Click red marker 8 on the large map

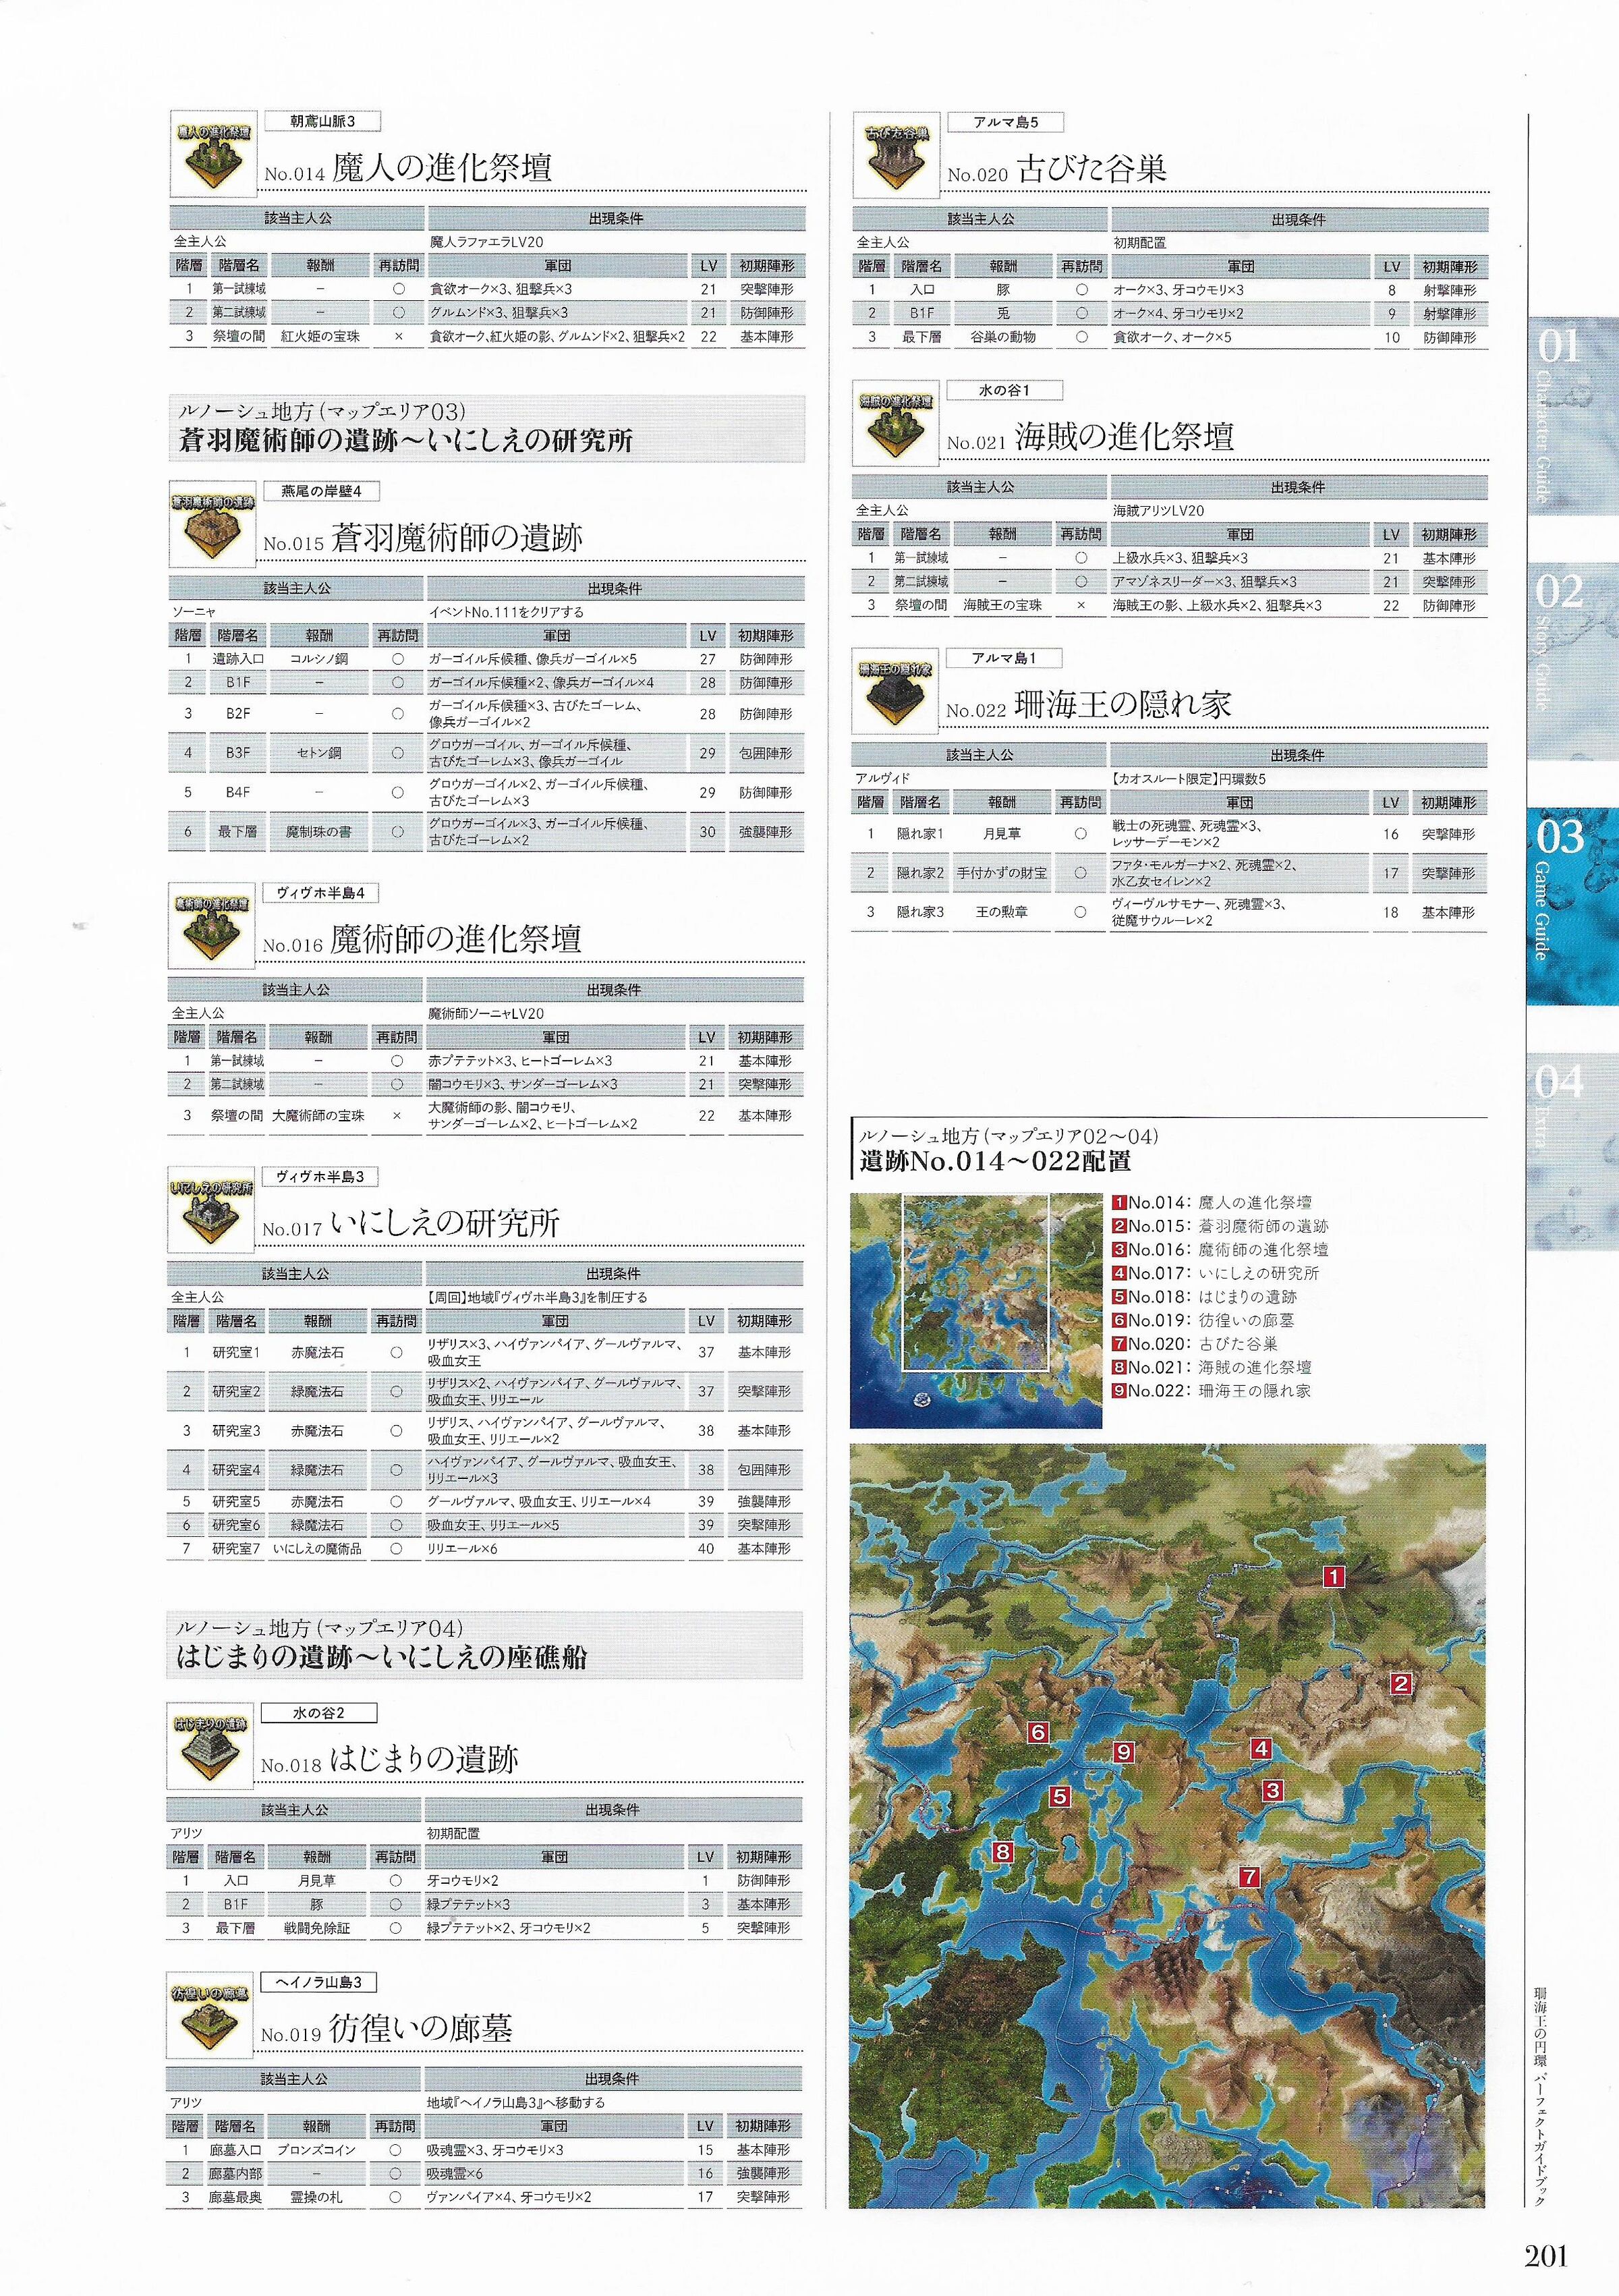point(1003,1852)
